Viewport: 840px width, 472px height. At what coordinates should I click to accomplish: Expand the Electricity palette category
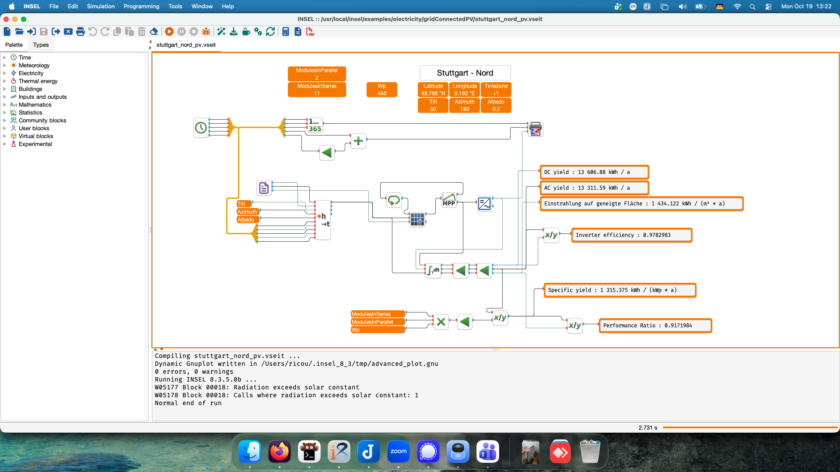point(5,73)
